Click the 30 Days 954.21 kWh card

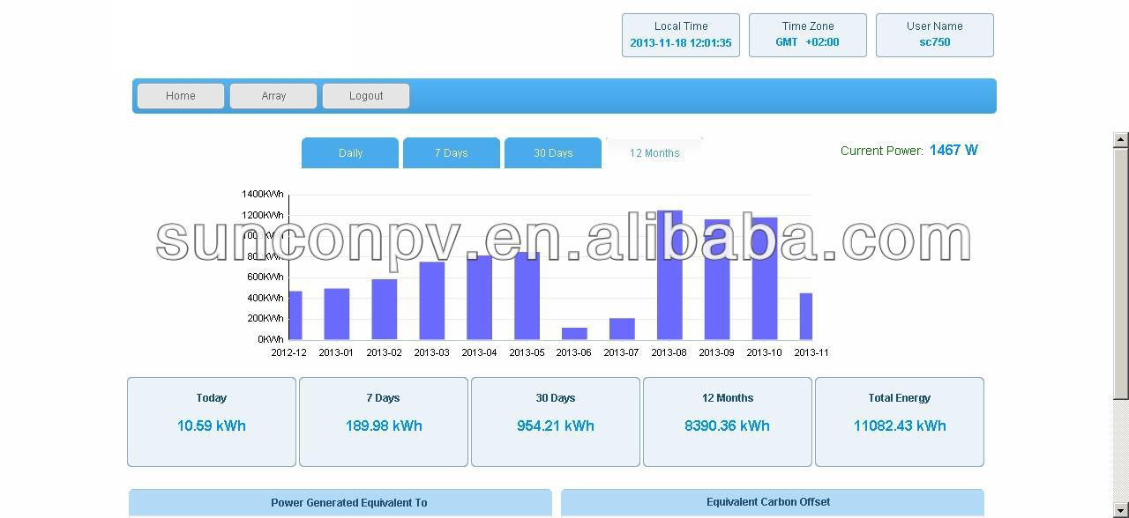click(x=556, y=422)
